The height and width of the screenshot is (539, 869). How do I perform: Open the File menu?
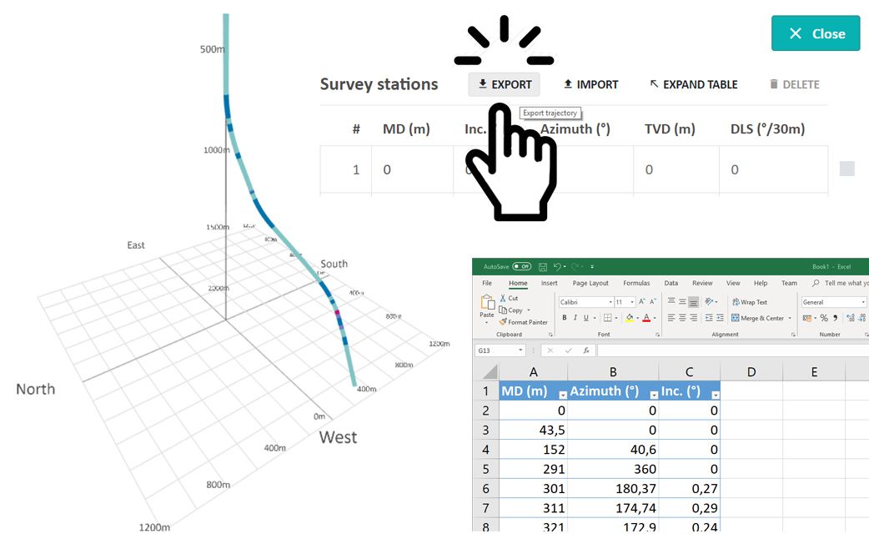click(486, 283)
